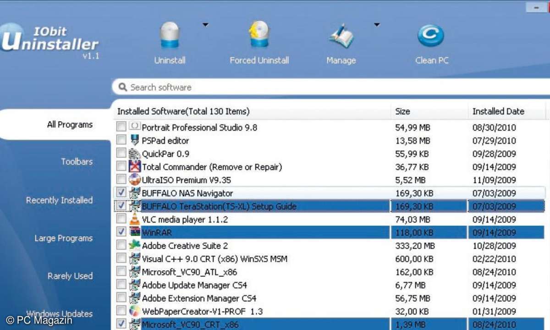Tick the QuickPar 0.9 checkbox

click(121, 153)
